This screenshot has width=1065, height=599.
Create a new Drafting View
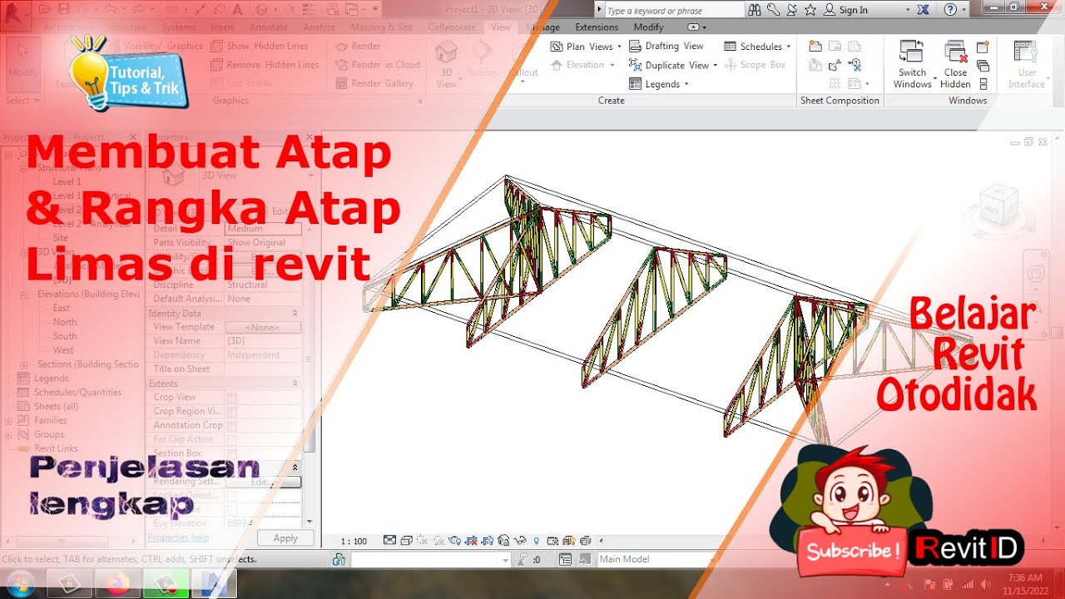coord(666,46)
